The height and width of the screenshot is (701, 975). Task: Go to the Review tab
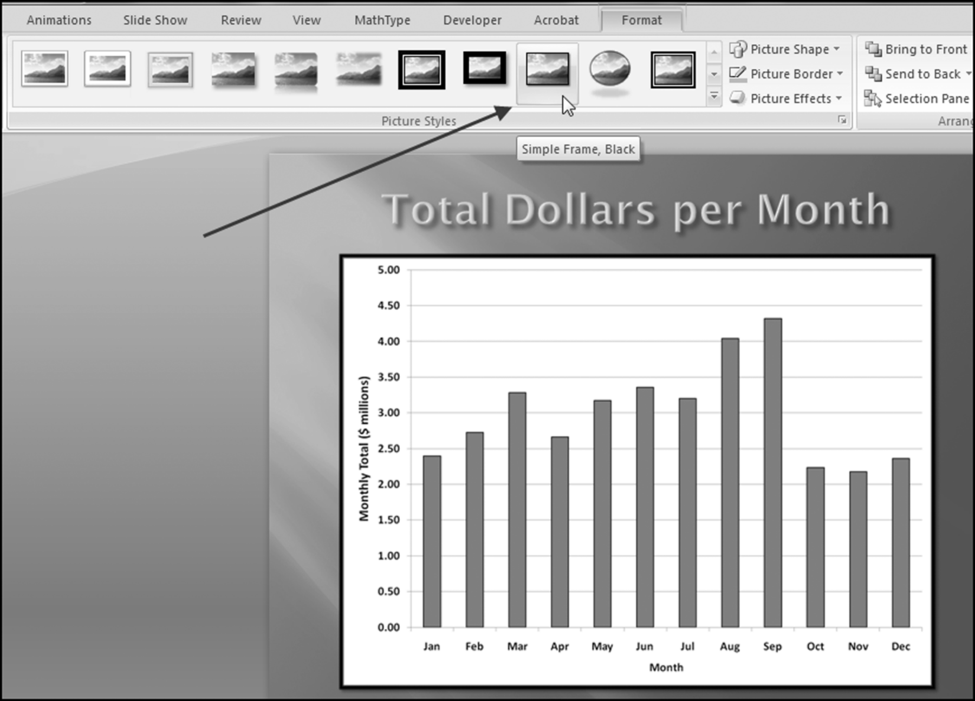(x=241, y=20)
